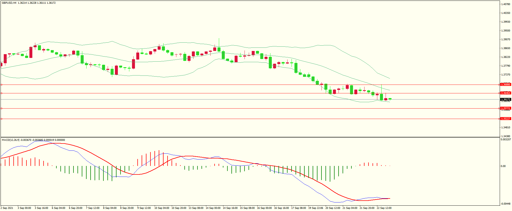Click the 1.38650 price axis value
The height and width of the screenshot is (211, 512).
click(x=506, y=48)
